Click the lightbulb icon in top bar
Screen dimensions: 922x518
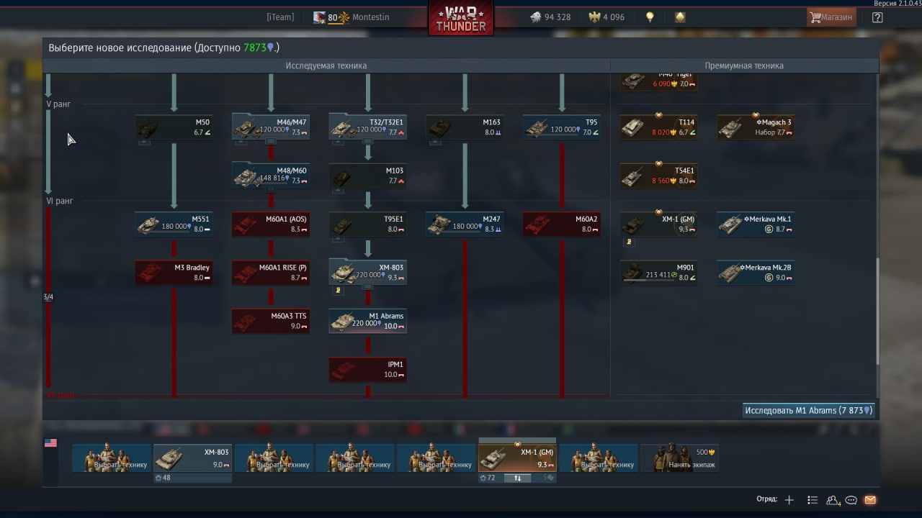(x=650, y=17)
